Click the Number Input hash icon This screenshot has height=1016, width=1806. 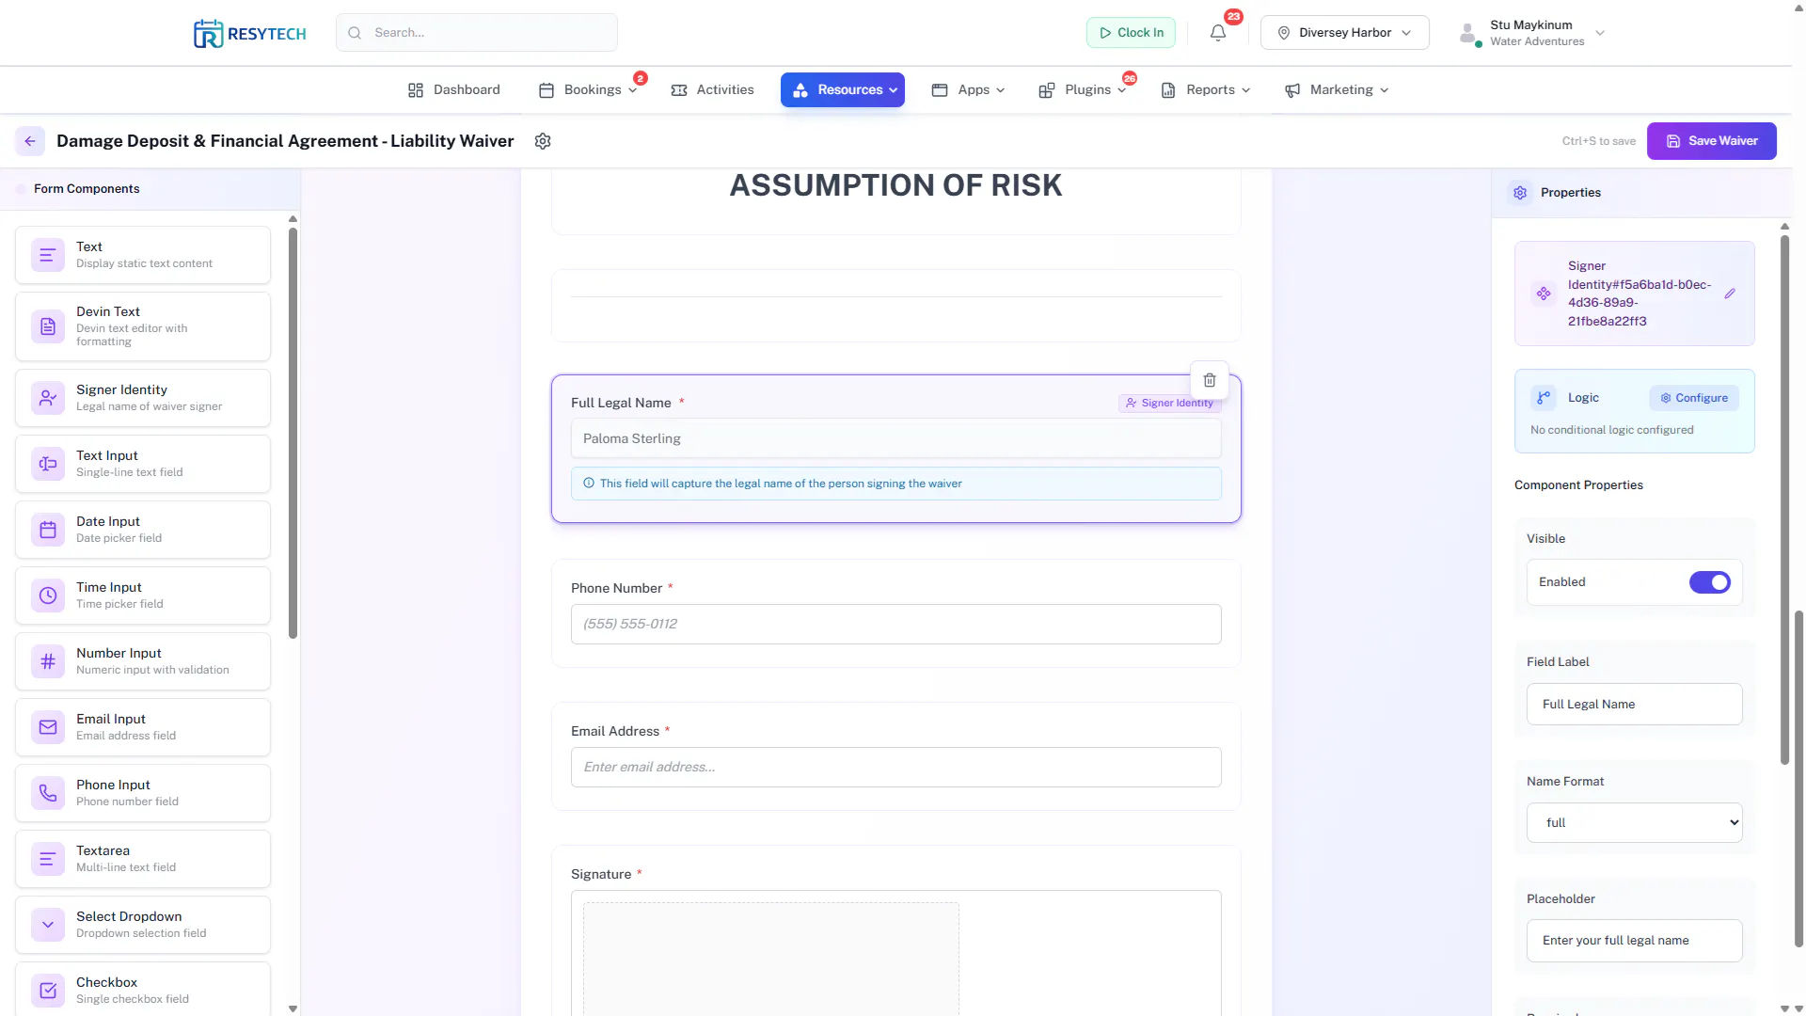pos(48,661)
